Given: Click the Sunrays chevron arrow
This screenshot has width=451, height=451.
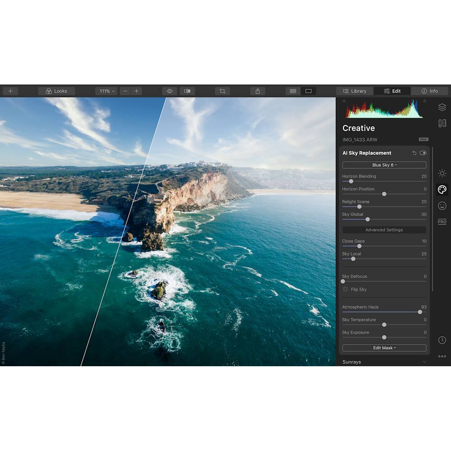Looking at the screenshot, I should pos(424,362).
